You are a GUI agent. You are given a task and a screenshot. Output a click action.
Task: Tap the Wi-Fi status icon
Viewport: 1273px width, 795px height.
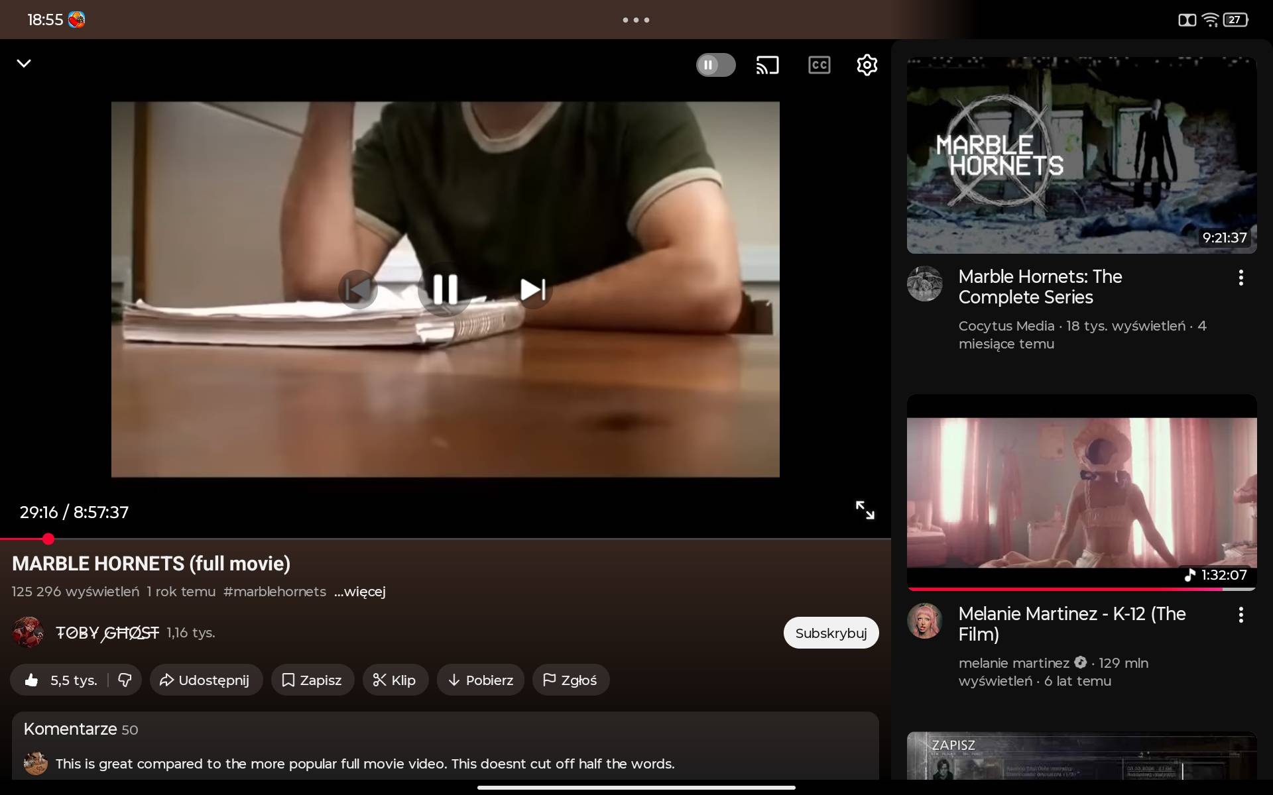tap(1210, 20)
